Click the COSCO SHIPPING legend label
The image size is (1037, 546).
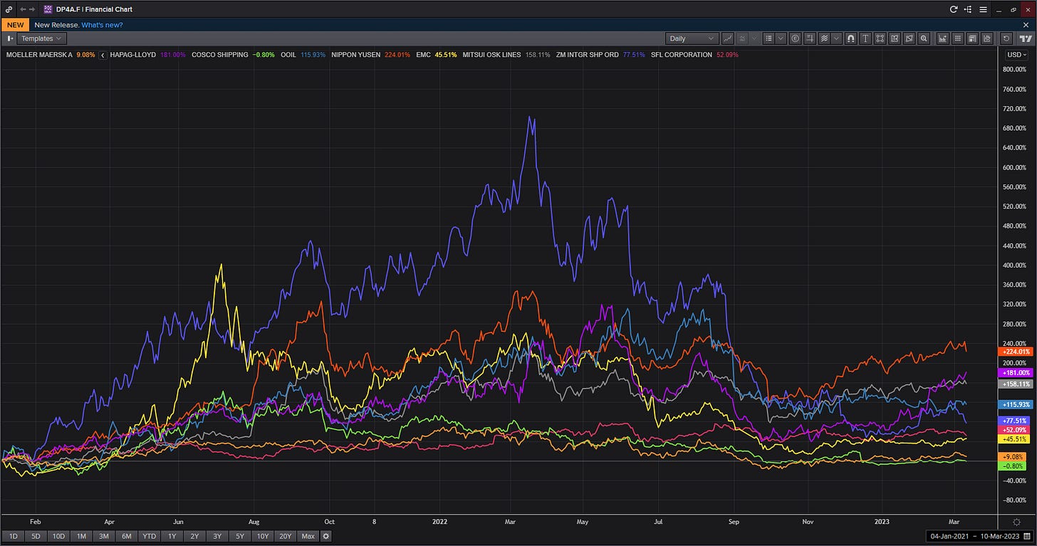pyautogui.click(x=220, y=55)
